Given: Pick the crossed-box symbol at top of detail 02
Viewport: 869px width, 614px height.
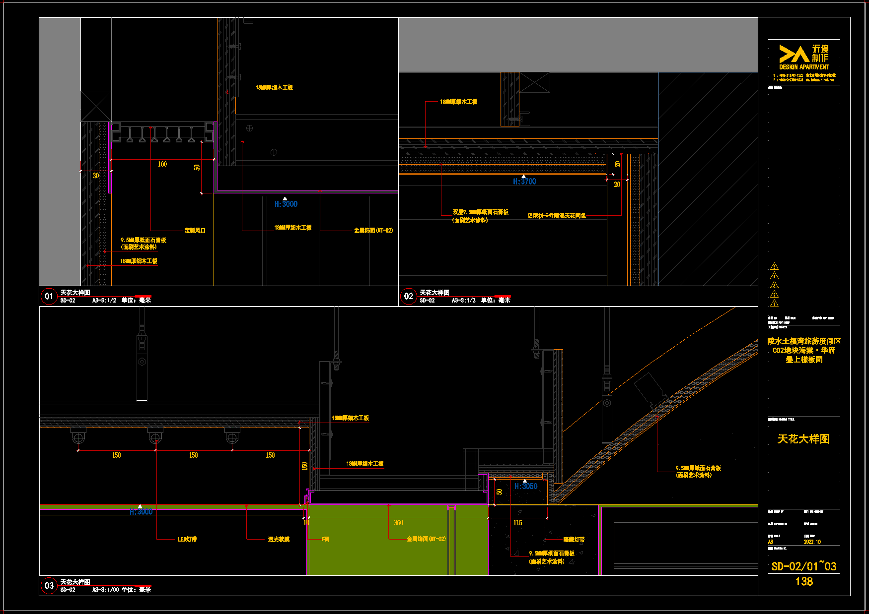Looking at the screenshot, I should 535,82.
